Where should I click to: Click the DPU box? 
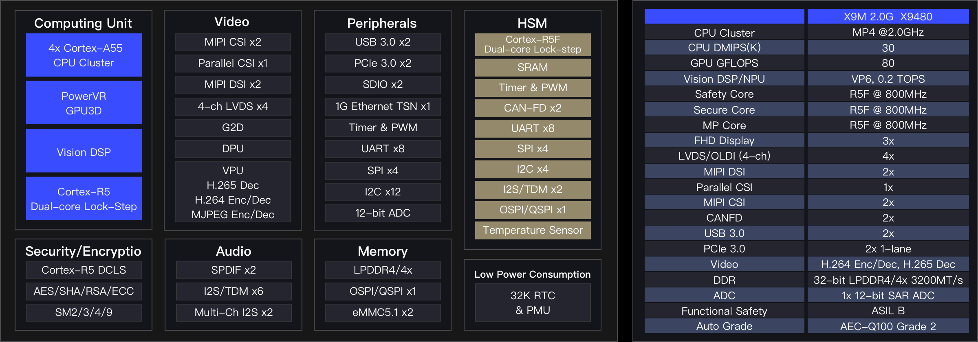(233, 149)
